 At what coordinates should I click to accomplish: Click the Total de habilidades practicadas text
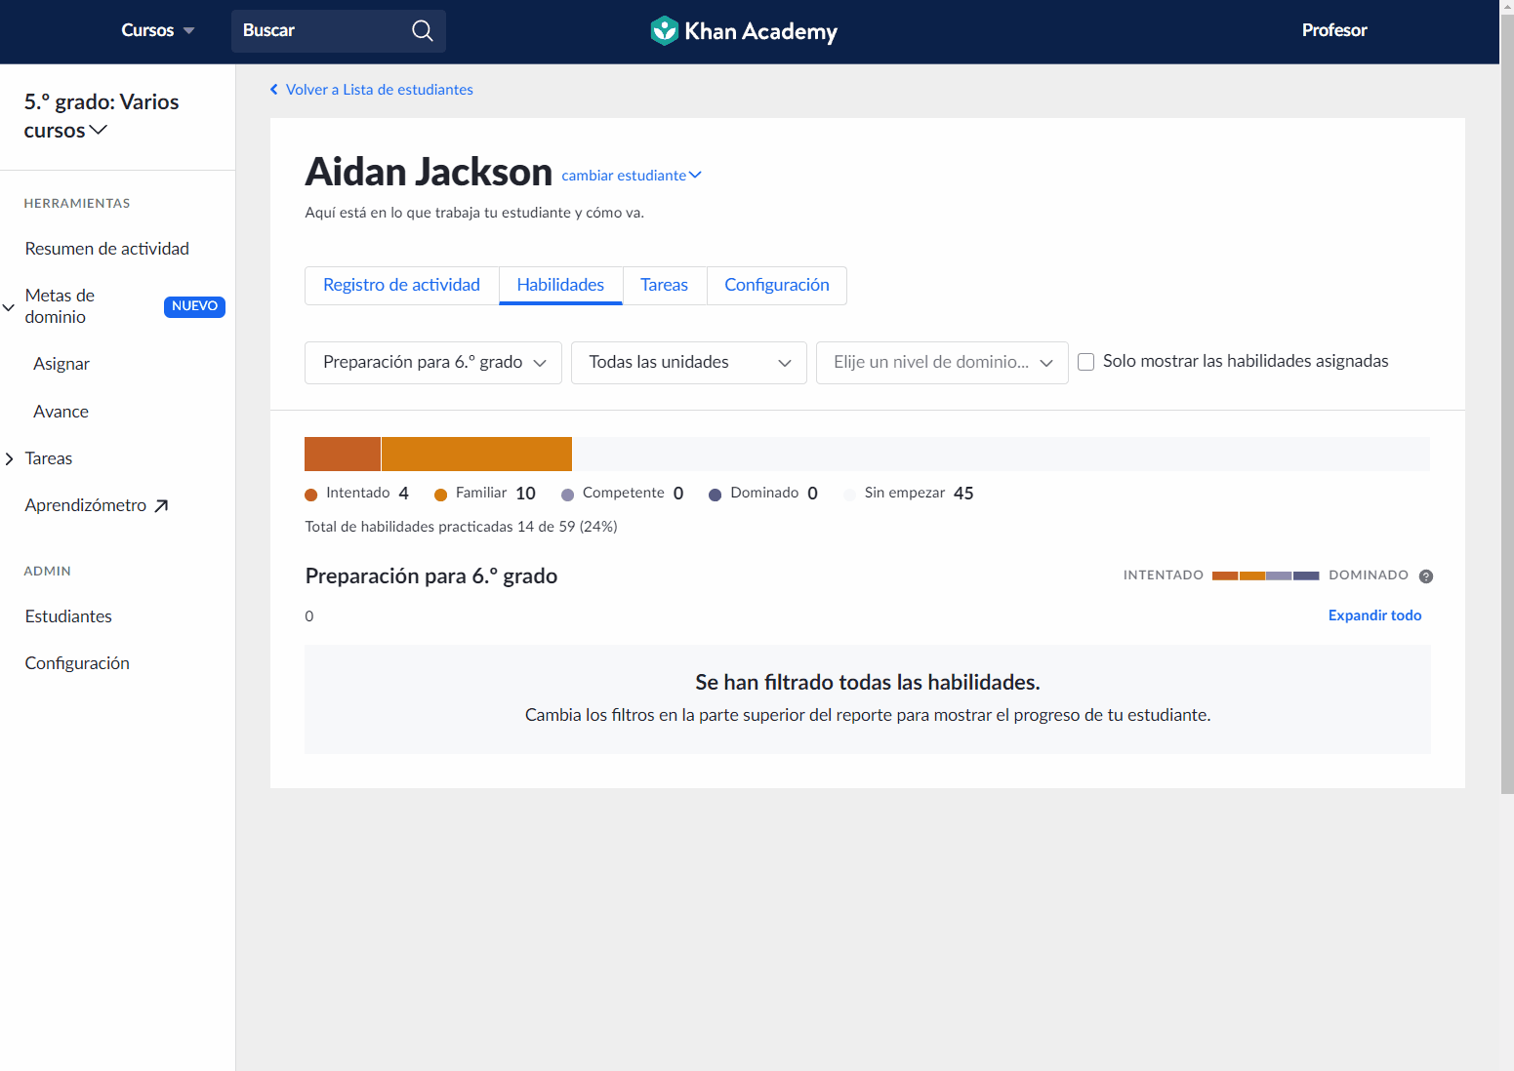tap(461, 527)
